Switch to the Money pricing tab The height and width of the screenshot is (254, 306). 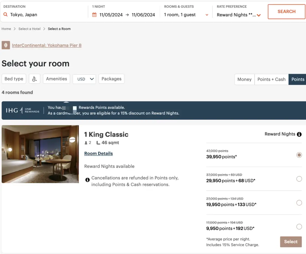tap(244, 79)
